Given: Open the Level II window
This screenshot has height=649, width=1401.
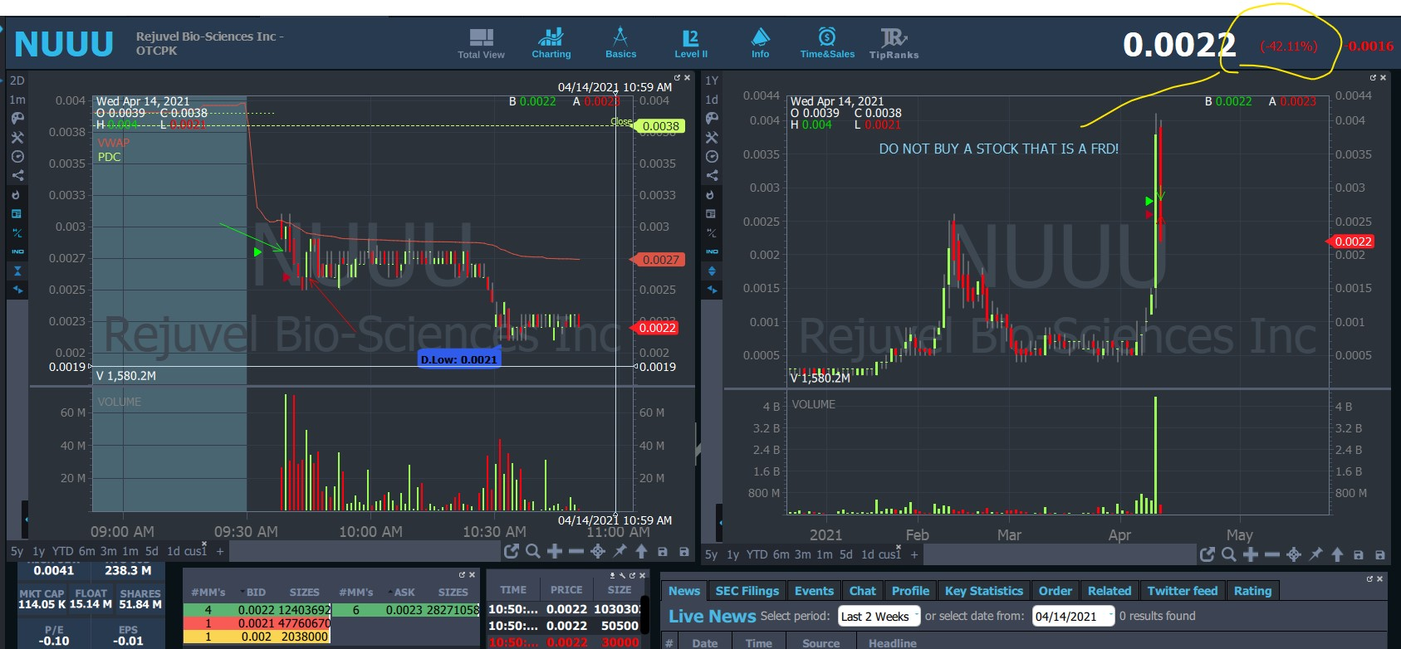Looking at the screenshot, I should (x=691, y=43).
